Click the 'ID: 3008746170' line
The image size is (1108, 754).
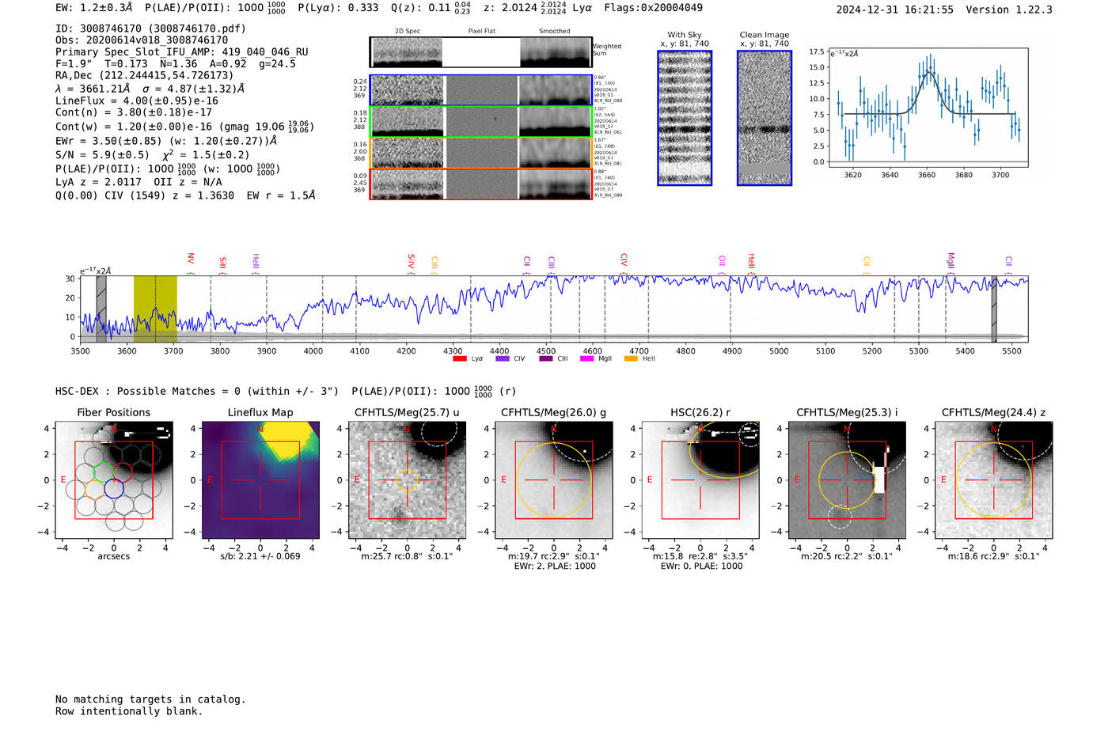pyautogui.click(x=150, y=28)
